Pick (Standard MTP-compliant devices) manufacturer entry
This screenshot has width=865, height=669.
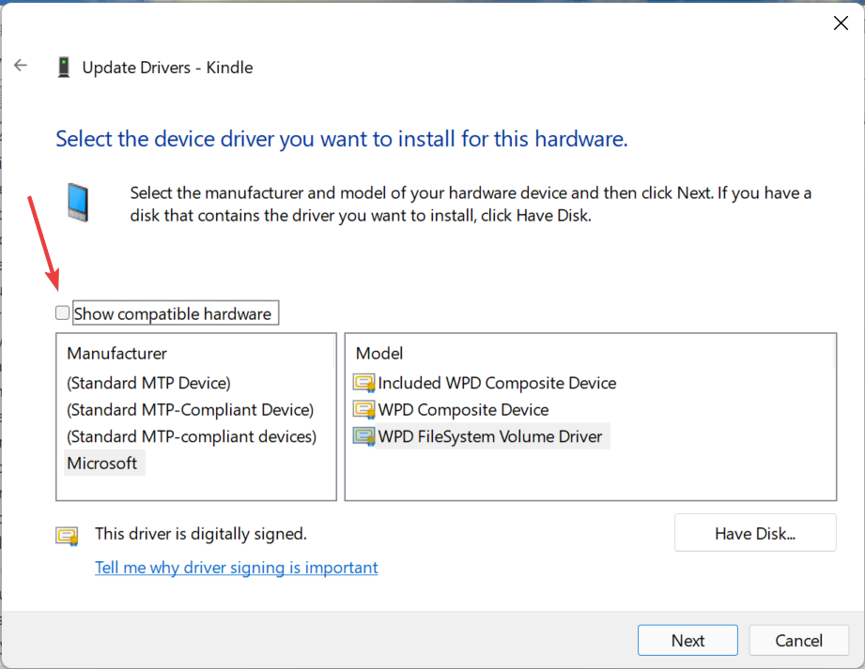pos(192,436)
